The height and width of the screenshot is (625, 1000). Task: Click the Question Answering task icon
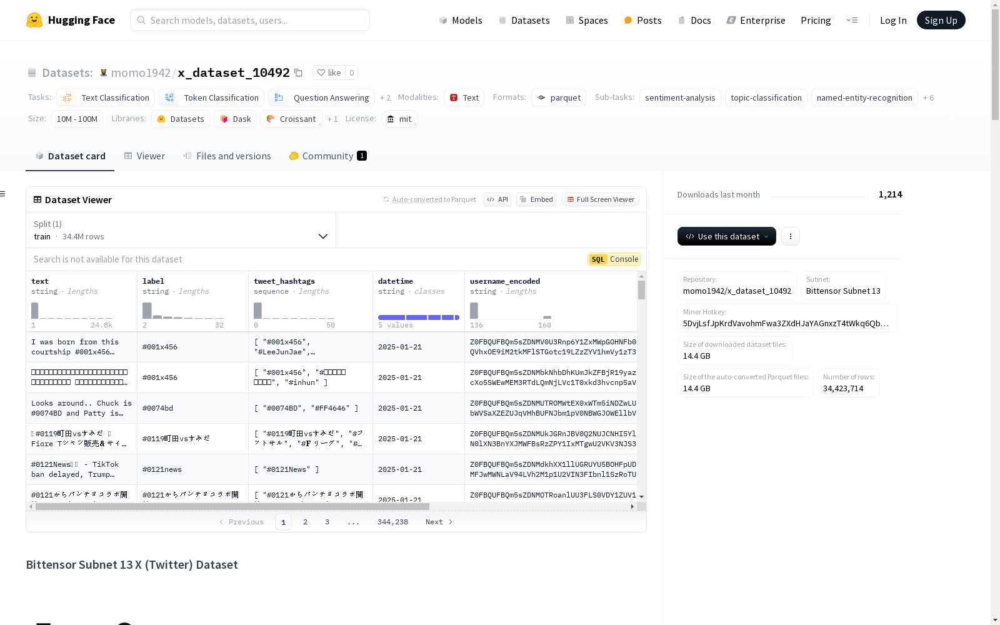pos(279,97)
